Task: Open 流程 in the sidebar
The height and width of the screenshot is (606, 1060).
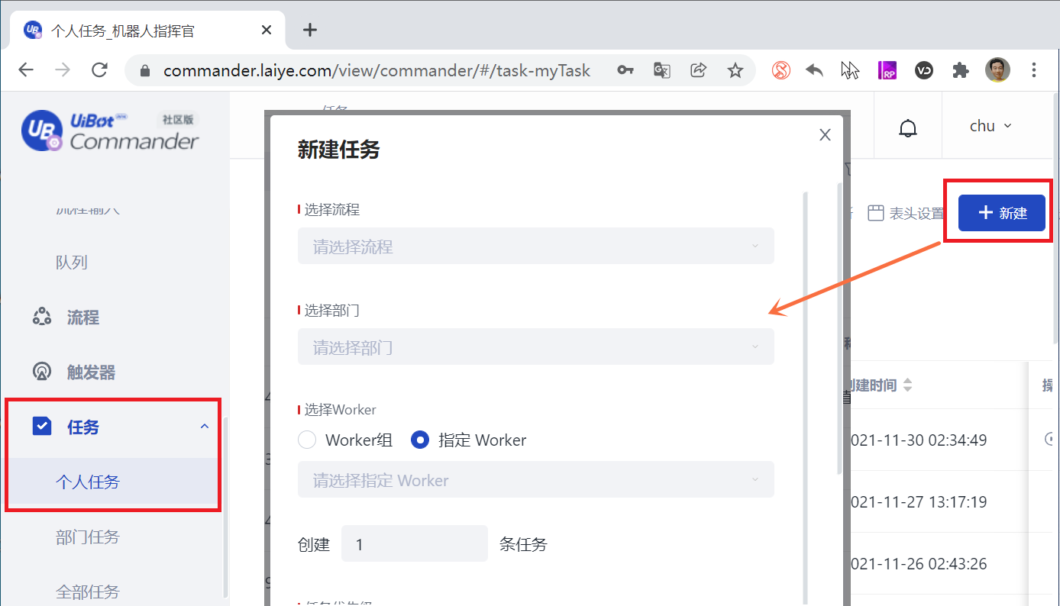Action: coord(83,317)
